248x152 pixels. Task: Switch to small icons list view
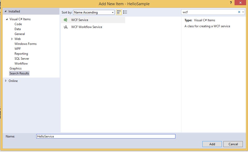[x=125, y=12]
